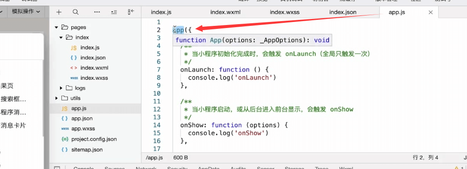
Task: Click the console.log('onShow') code line
Action: pos(228,133)
